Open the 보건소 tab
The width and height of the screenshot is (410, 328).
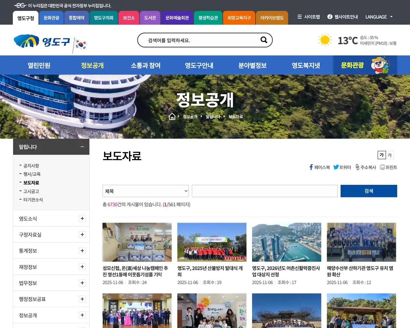pos(129,18)
